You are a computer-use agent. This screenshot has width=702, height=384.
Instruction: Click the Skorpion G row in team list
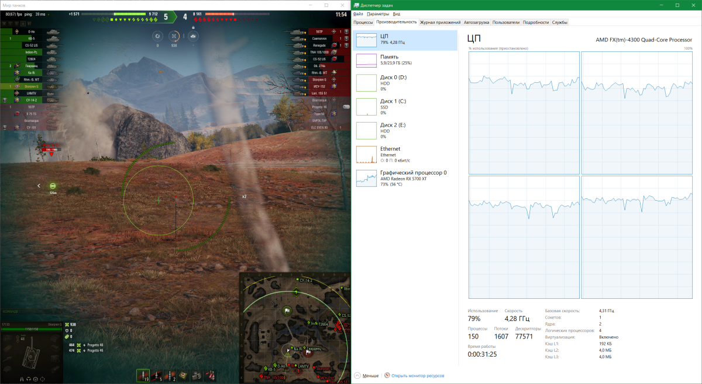[x=30, y=86]
